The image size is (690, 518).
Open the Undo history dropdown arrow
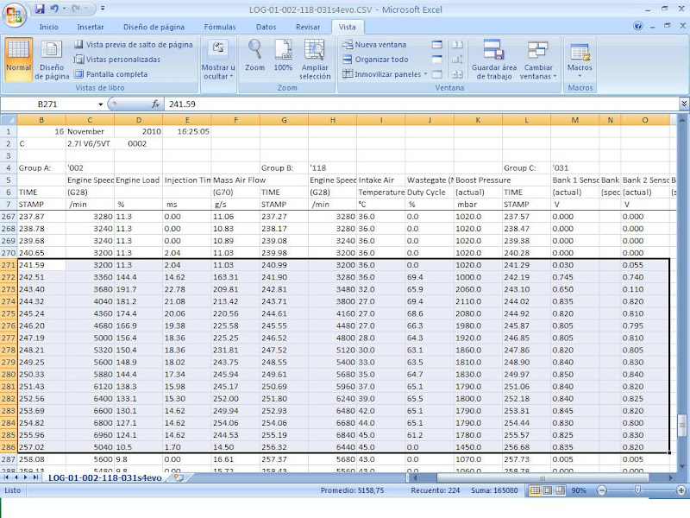[x=64, y=9]
